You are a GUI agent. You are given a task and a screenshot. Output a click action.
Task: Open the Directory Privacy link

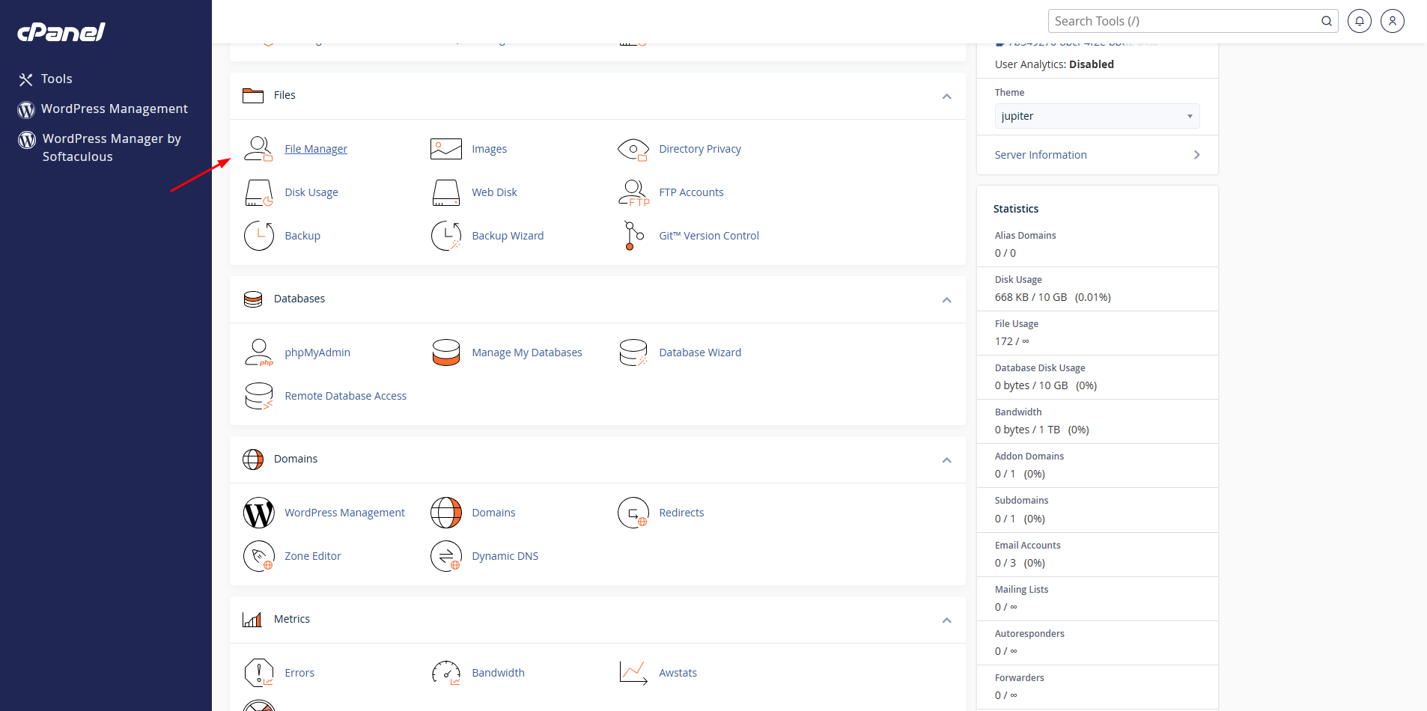(x=700, y=149)
